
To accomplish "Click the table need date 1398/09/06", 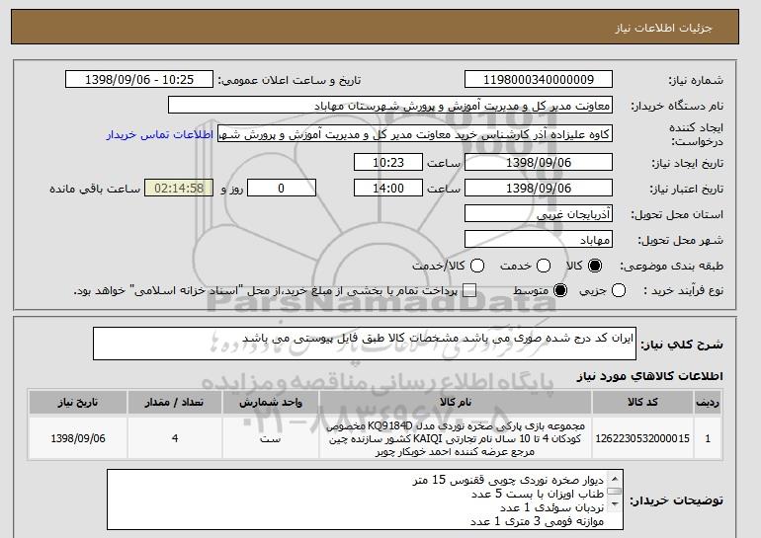I will [78, 438].
